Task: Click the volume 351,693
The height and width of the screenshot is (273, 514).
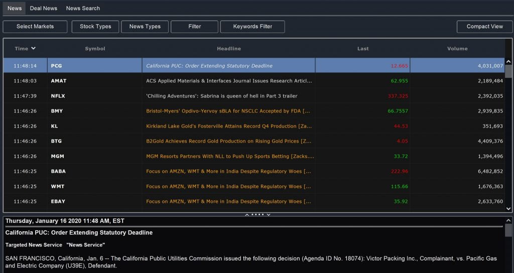Action: point(493,126)
